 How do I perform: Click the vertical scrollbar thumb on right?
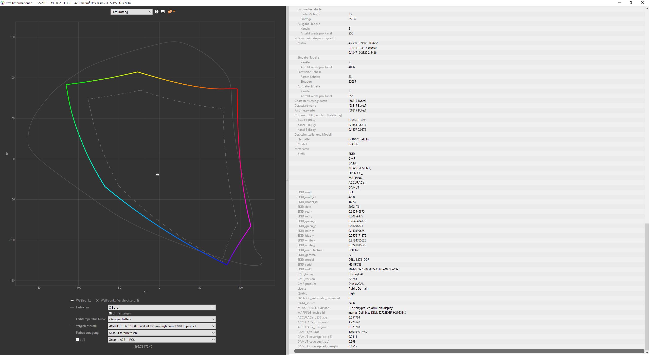pyautogui.click(x=647, y=286)
